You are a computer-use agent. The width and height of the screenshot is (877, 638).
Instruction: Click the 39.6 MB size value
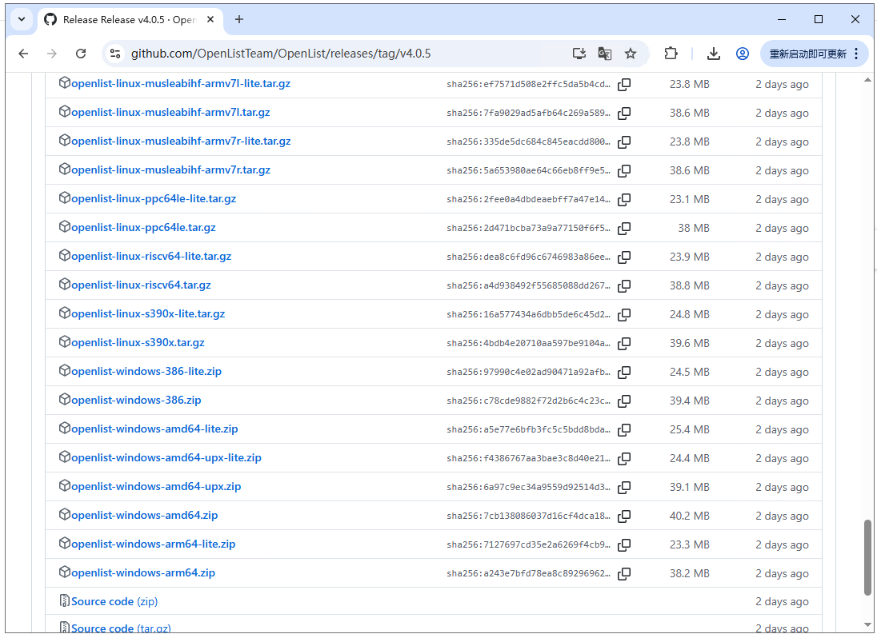[x=690, y=343]
